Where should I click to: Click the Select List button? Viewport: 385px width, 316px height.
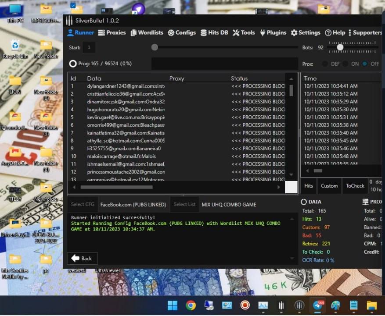pos(185,204)
